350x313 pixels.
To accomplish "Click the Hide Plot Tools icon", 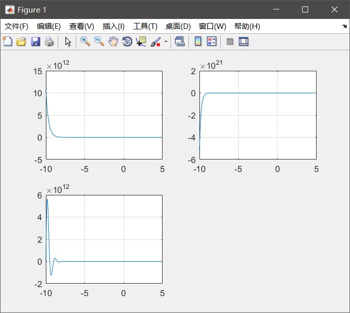I will 230,42.
